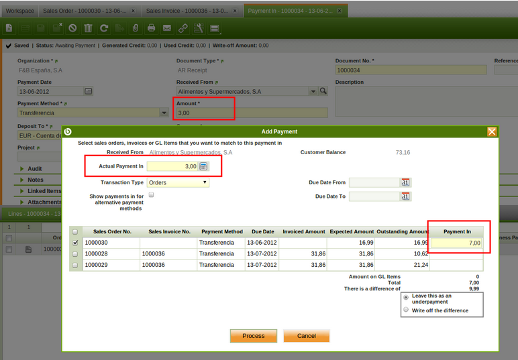518x360 pixels.
Task: Click the print icon in toolbar
Action: (x=151, y=28)
